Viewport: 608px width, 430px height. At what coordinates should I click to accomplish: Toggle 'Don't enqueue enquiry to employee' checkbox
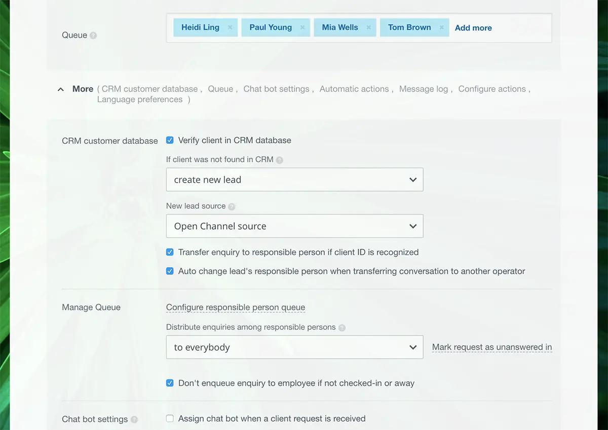pos(170,383)
